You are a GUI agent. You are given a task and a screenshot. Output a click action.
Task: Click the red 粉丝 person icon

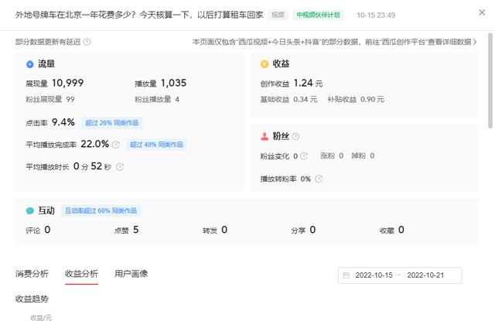point(265,136)
